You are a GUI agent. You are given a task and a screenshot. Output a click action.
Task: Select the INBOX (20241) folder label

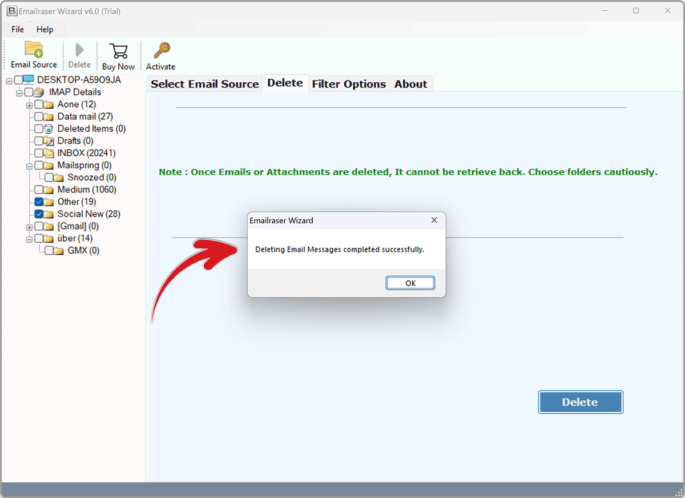[86, 153]
